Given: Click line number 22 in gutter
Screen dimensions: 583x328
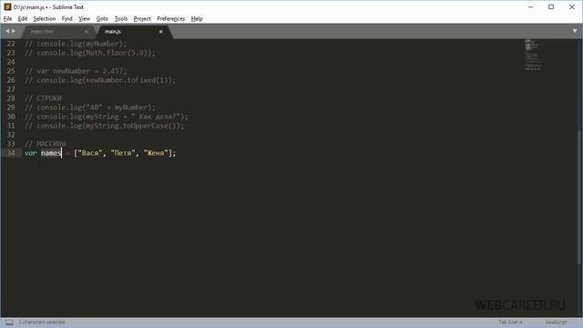Looking at the screenshot, I should pos(11,44).
